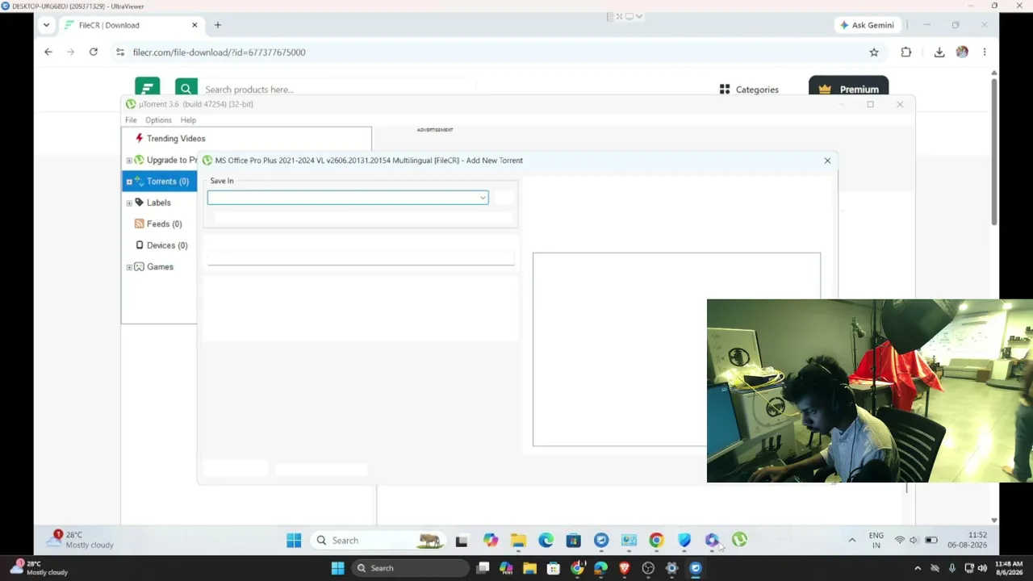The image size is (1033, 581).
Task: Open Microsoft Store in the remote taskbar
Action: pyautogui.click(x=573, y=541)
